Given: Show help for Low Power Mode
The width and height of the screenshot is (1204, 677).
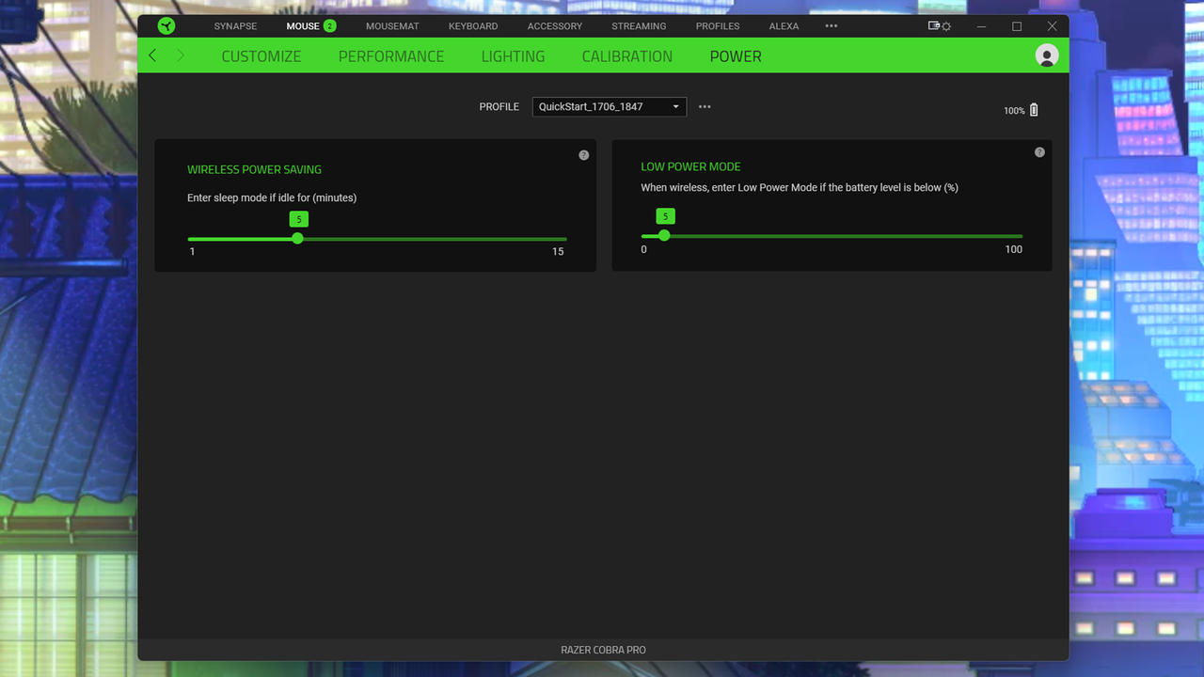Looking at the screenshot, I should 1039,152.
